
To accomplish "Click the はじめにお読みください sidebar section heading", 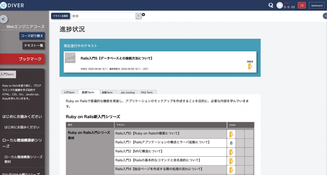I will (x=22, y=117).
